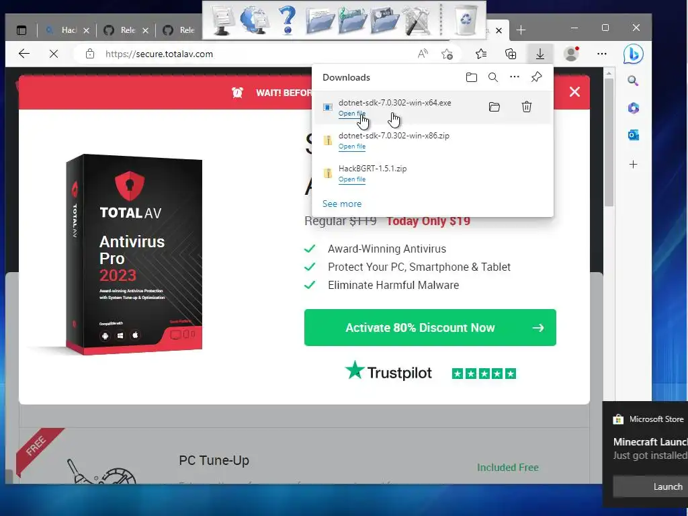This screenshot has width=688, height=516.
Task: Open Collections toolbar button
Action: point(511,54)
